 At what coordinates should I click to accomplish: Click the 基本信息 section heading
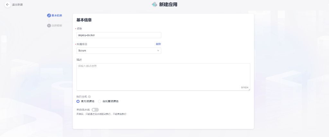84,20
